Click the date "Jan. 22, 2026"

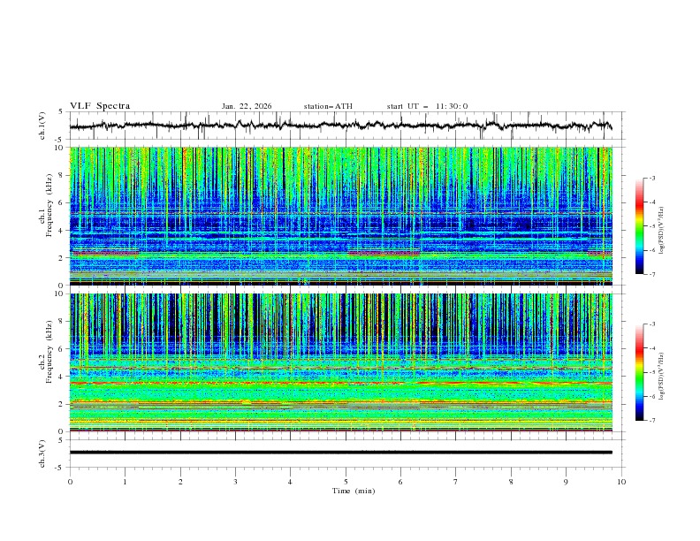click(247, 106)
